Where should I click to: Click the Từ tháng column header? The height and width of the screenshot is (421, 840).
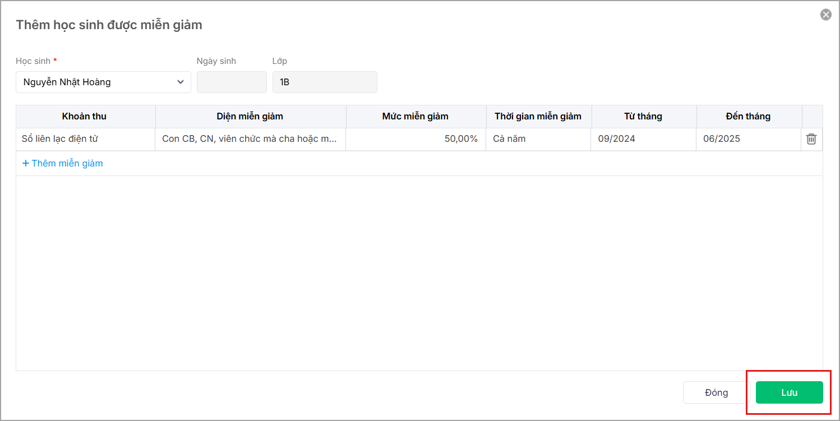[643, 116]
